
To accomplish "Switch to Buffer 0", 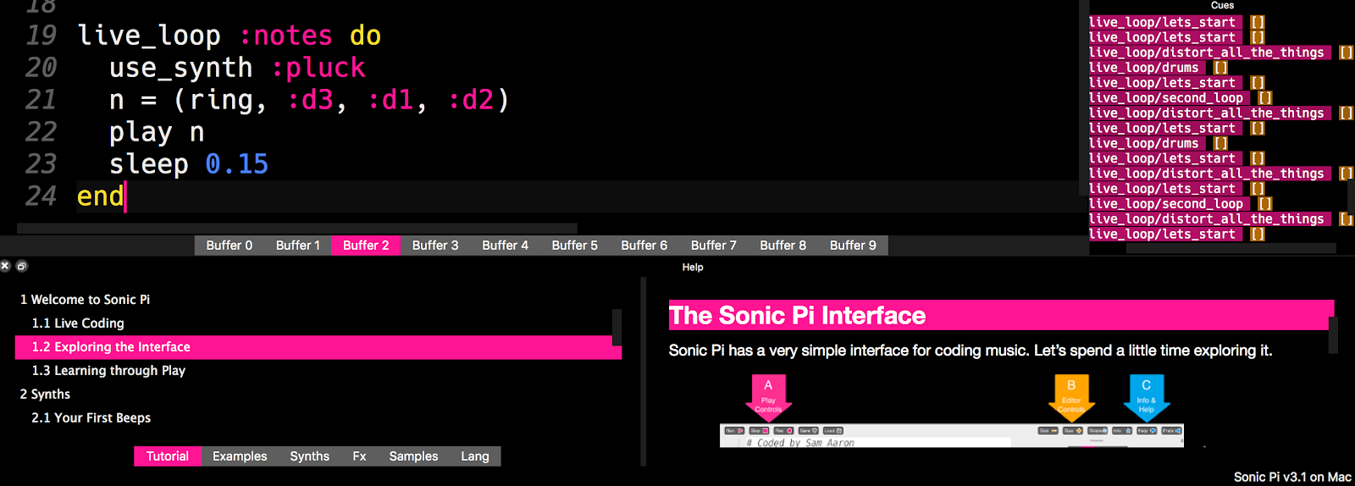I will pos(230,246).
